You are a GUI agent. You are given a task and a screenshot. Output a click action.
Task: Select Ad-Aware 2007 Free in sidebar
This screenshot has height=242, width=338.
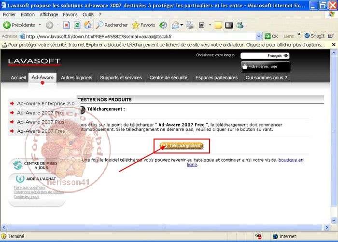click(41, 131)
